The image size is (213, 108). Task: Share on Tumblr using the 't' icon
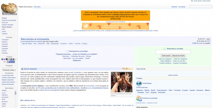[11, 59]
